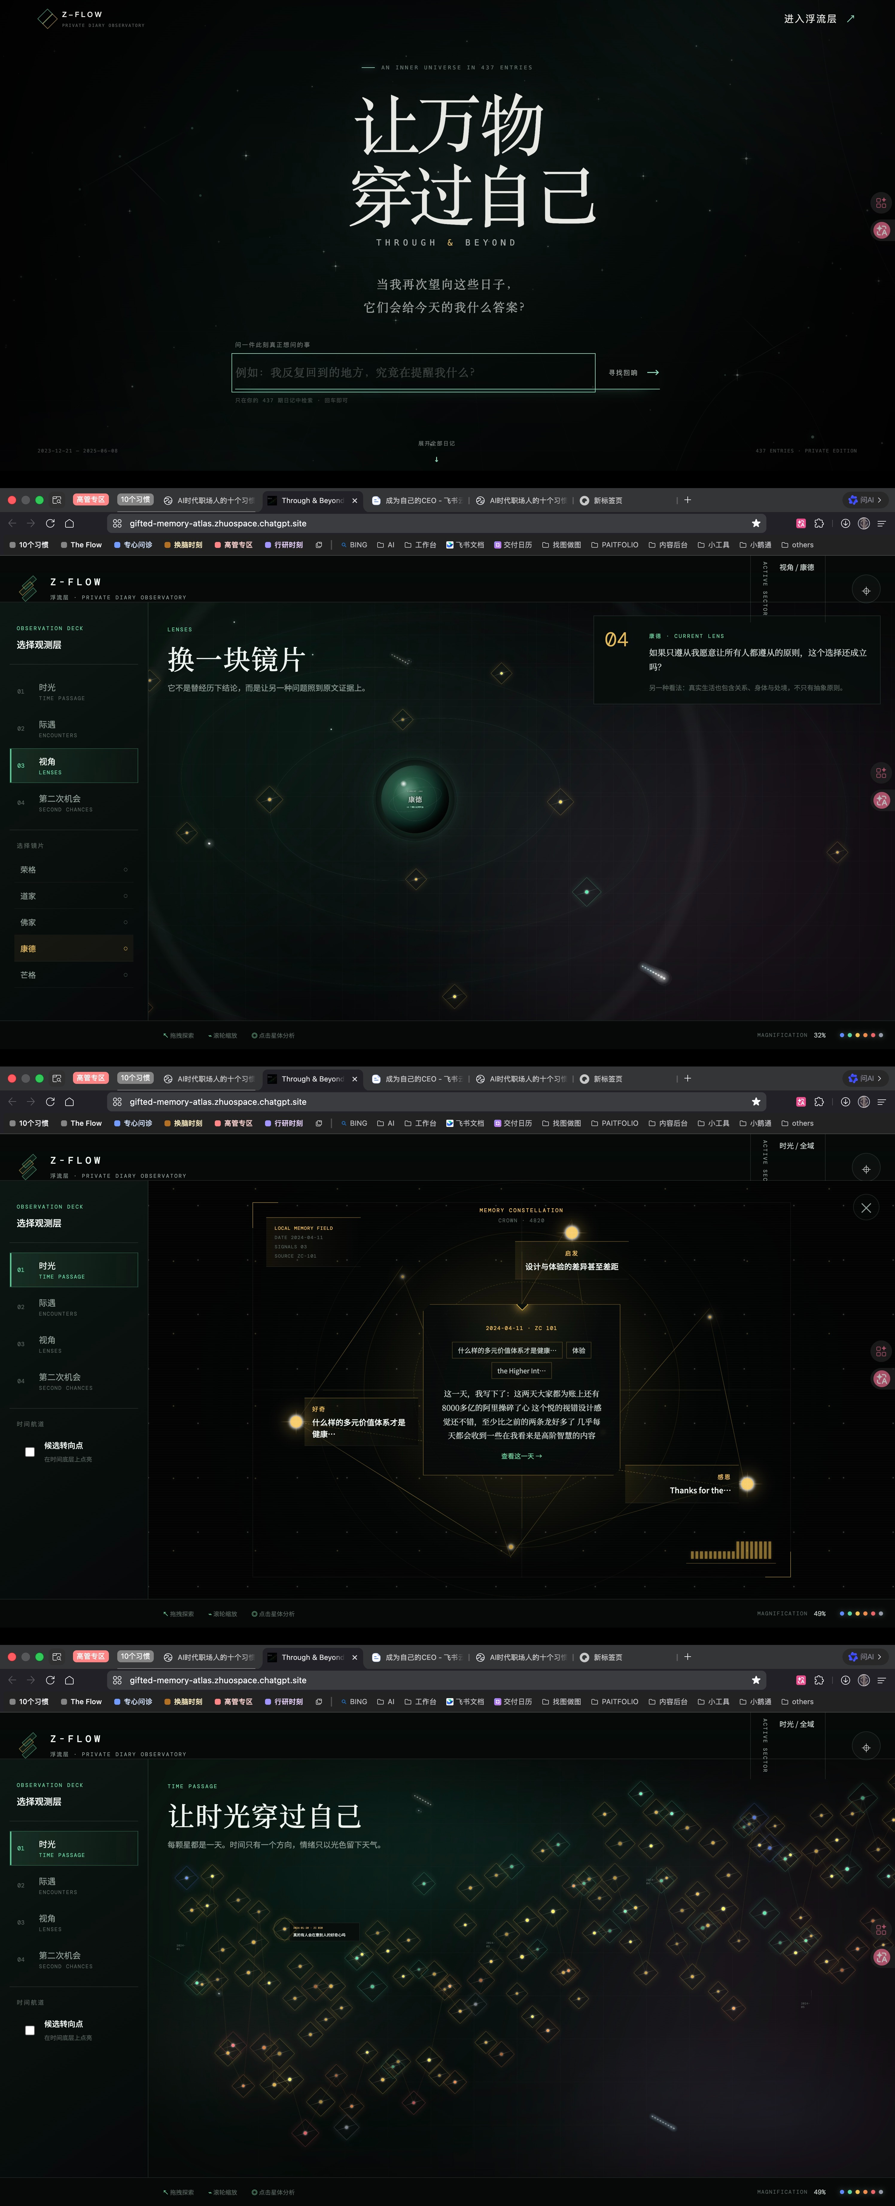Select 第二次机会 in the 让时光穿过自己 window sidebar
This screenshot has width=895, height=2206.
pyautogui.click(x=74, y=1959)
